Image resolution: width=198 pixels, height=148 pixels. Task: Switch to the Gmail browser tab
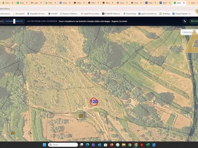(35, 3)
